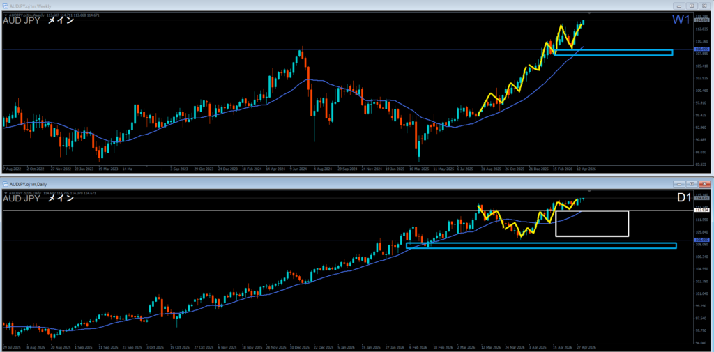The height and width of the screenshot is (352, 714).
Task: Minimize the AUDJPY Weekly chart window
Action: coord(677,5)
